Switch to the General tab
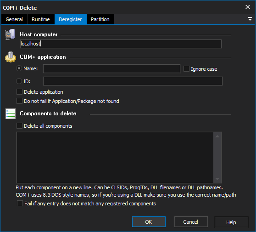This screenshot has height=232, width=256. 14,19
